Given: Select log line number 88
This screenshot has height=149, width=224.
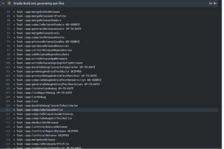Looking at the screenshot, I should click(9, 12).
